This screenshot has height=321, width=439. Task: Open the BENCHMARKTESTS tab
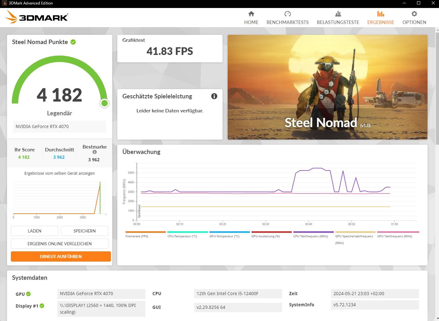pos(288,18)
